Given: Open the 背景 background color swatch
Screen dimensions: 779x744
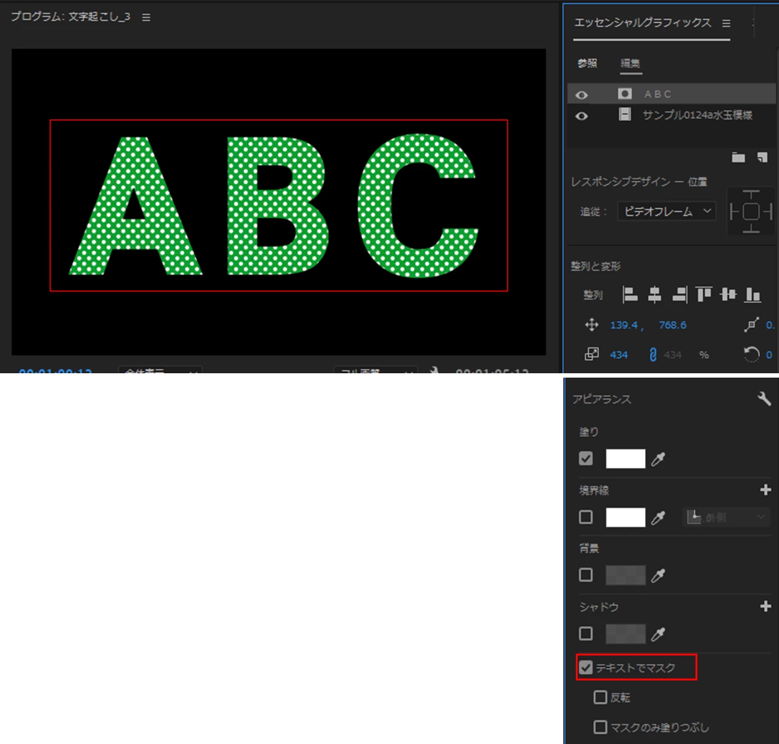Looking at the screenshot, I should click(x=625, y=575).
